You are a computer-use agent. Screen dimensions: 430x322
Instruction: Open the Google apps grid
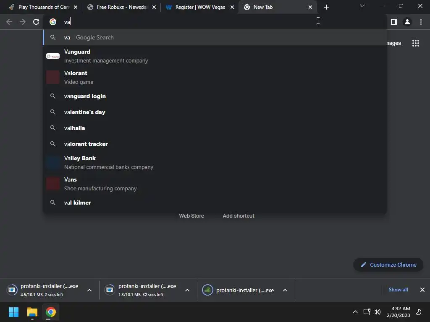(416, 43)
